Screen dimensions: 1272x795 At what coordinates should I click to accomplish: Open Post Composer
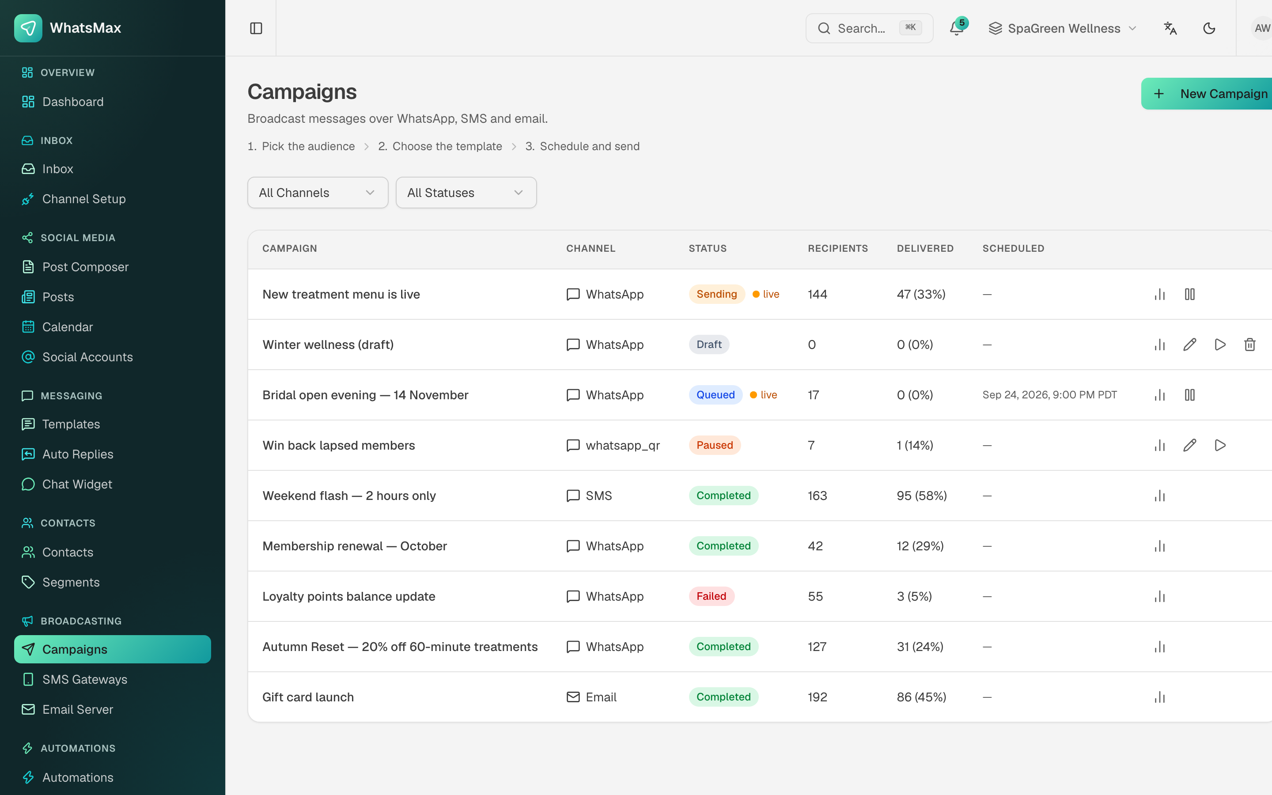click(113, 267)
